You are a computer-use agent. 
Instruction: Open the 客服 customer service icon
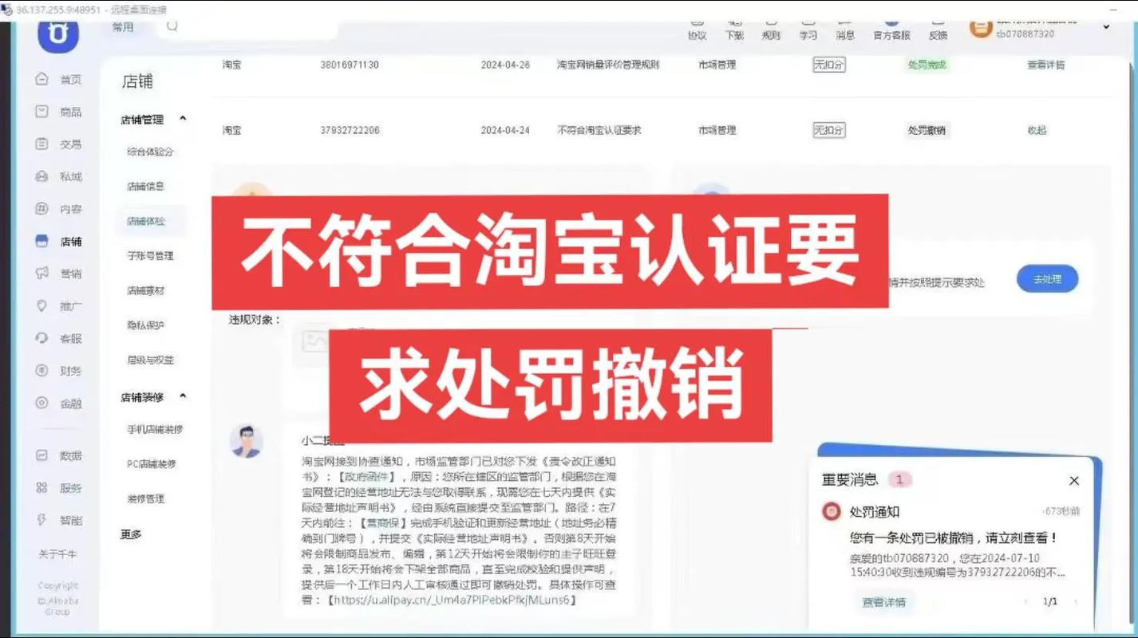pyautogui.click(x=43, y=337)
